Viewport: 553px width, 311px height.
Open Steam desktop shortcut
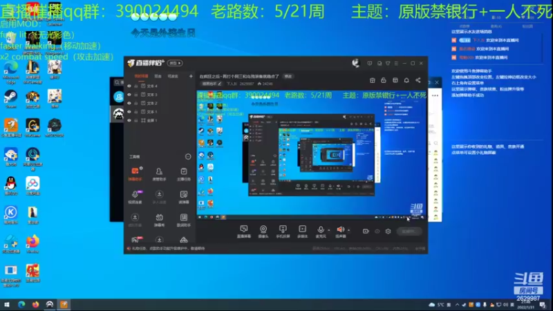[10, 99]
